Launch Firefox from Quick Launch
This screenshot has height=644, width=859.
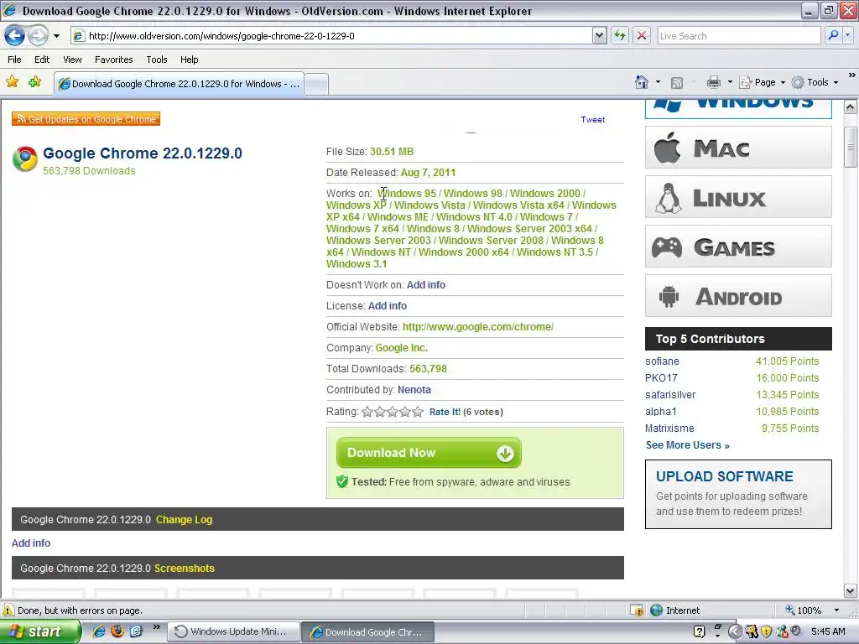click(x=117, y=631)
